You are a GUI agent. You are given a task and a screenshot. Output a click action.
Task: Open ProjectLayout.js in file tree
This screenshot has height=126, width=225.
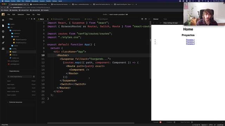tap(20, 40)
